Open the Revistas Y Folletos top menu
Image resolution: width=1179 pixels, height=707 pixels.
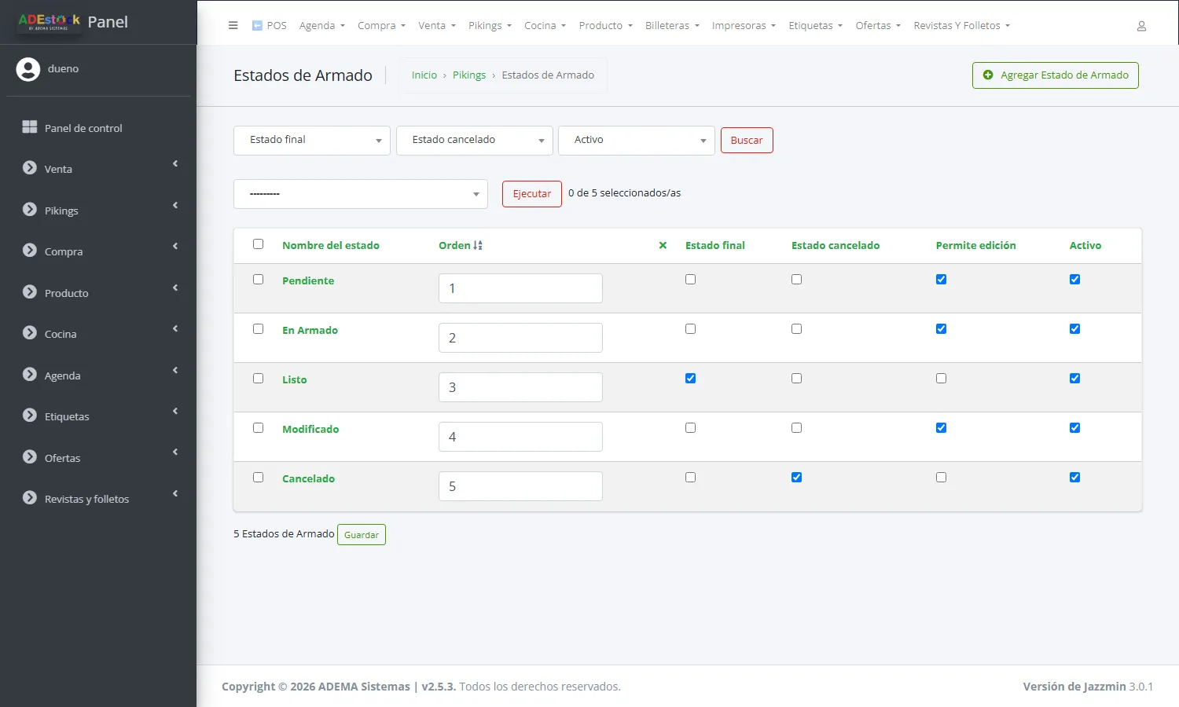961,26
